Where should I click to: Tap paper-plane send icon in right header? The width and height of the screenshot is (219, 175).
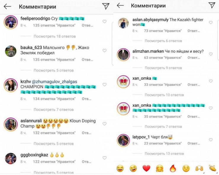click(x=212, y=5)
